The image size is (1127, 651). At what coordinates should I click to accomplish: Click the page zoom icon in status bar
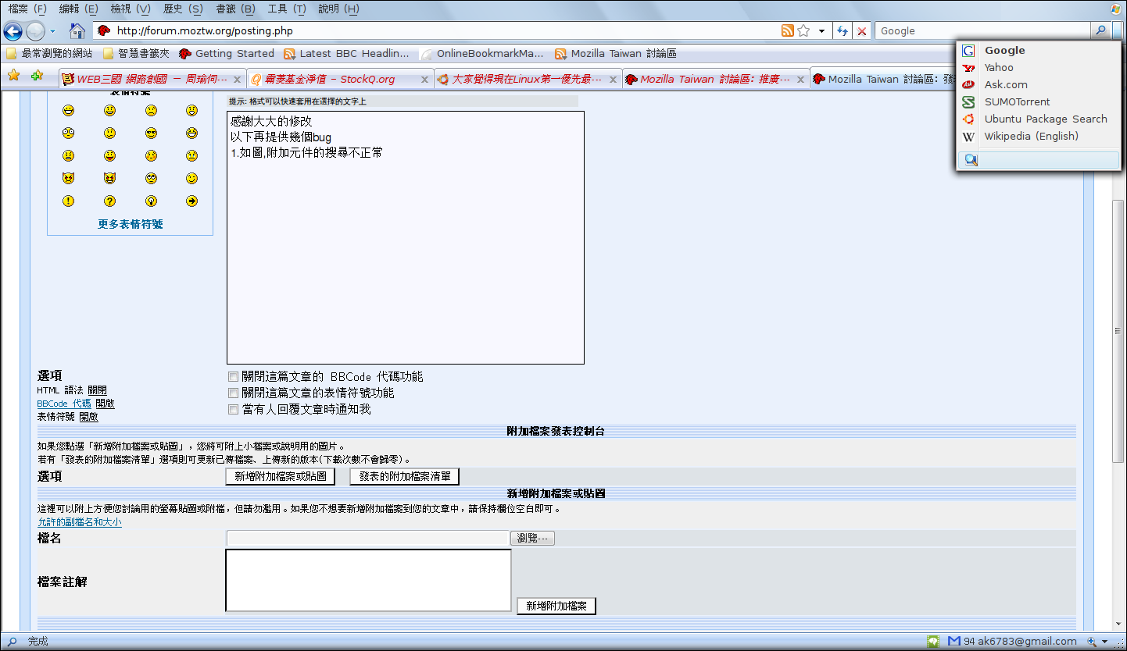(x=1092, y=642)
